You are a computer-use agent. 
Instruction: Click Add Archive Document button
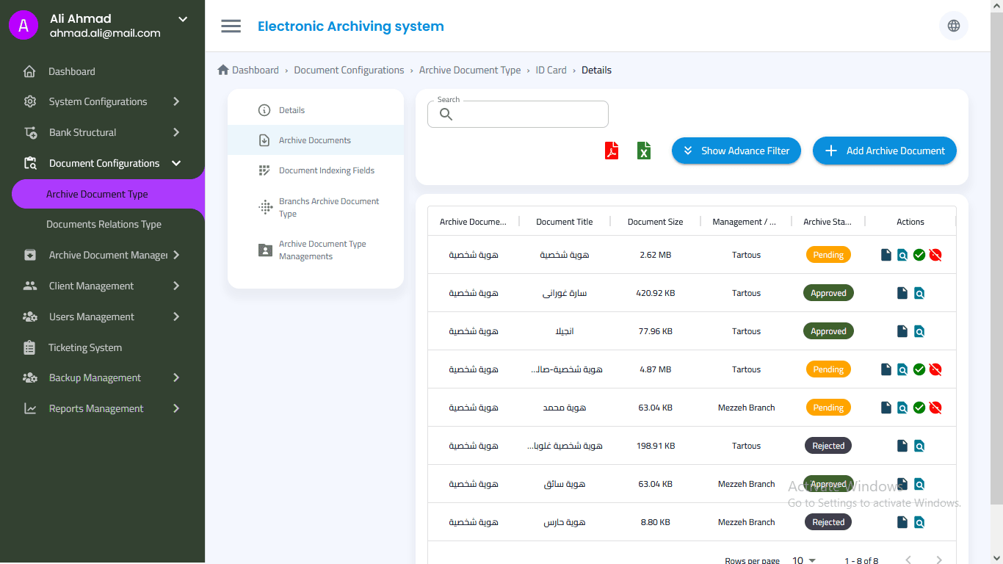[884, 151]
